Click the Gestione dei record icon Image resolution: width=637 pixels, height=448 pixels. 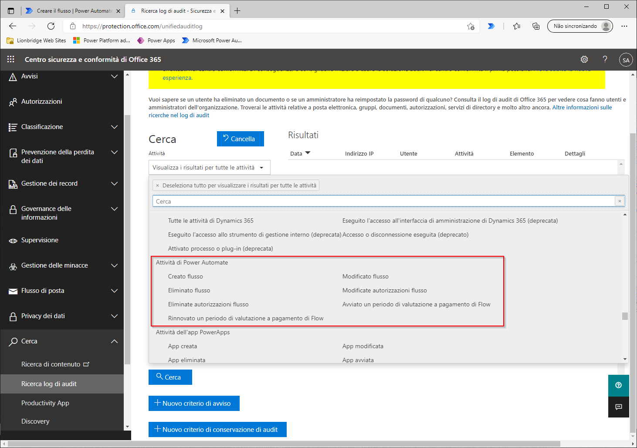click(x=13, y=184)
